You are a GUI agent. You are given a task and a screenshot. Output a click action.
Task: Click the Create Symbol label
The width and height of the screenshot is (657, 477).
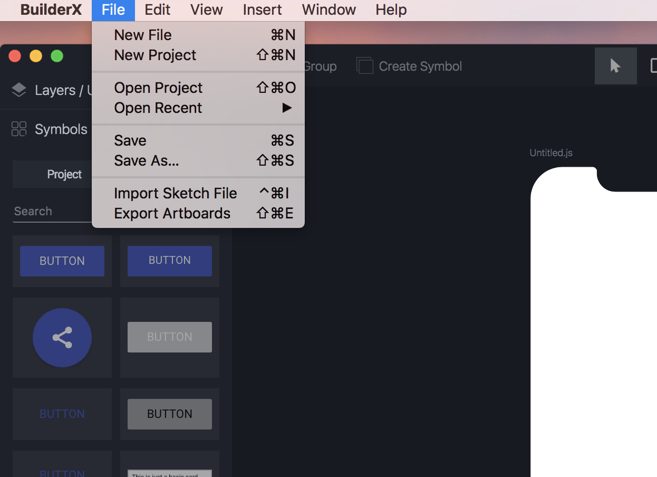pyautogui.click(x=420, y=66)
